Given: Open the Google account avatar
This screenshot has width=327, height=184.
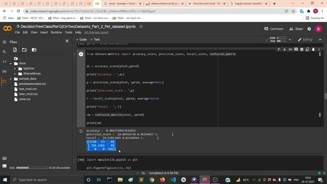Looking at the screenshot, I should pyautogui.click(x=318, y=29).
